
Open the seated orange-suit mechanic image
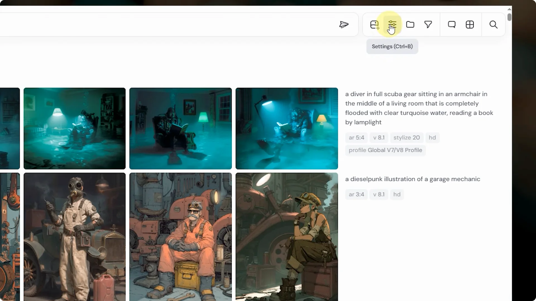(x=180, y=237)
